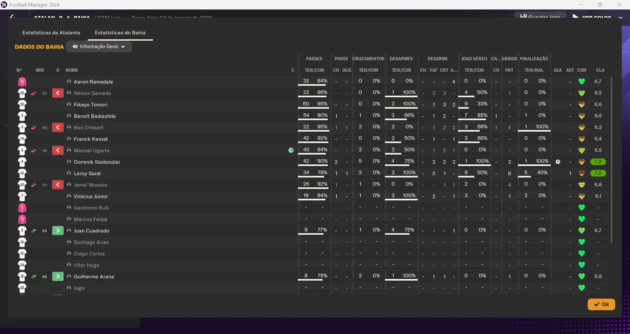Click Marcos Felipe's pink goalkeeper shirt icon
The image size is (630, 334).
pos(22,219)
